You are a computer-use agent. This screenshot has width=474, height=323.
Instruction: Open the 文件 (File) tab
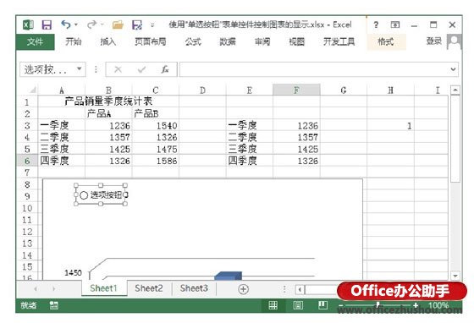pos(35,41)
